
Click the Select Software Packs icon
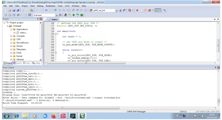78,15
